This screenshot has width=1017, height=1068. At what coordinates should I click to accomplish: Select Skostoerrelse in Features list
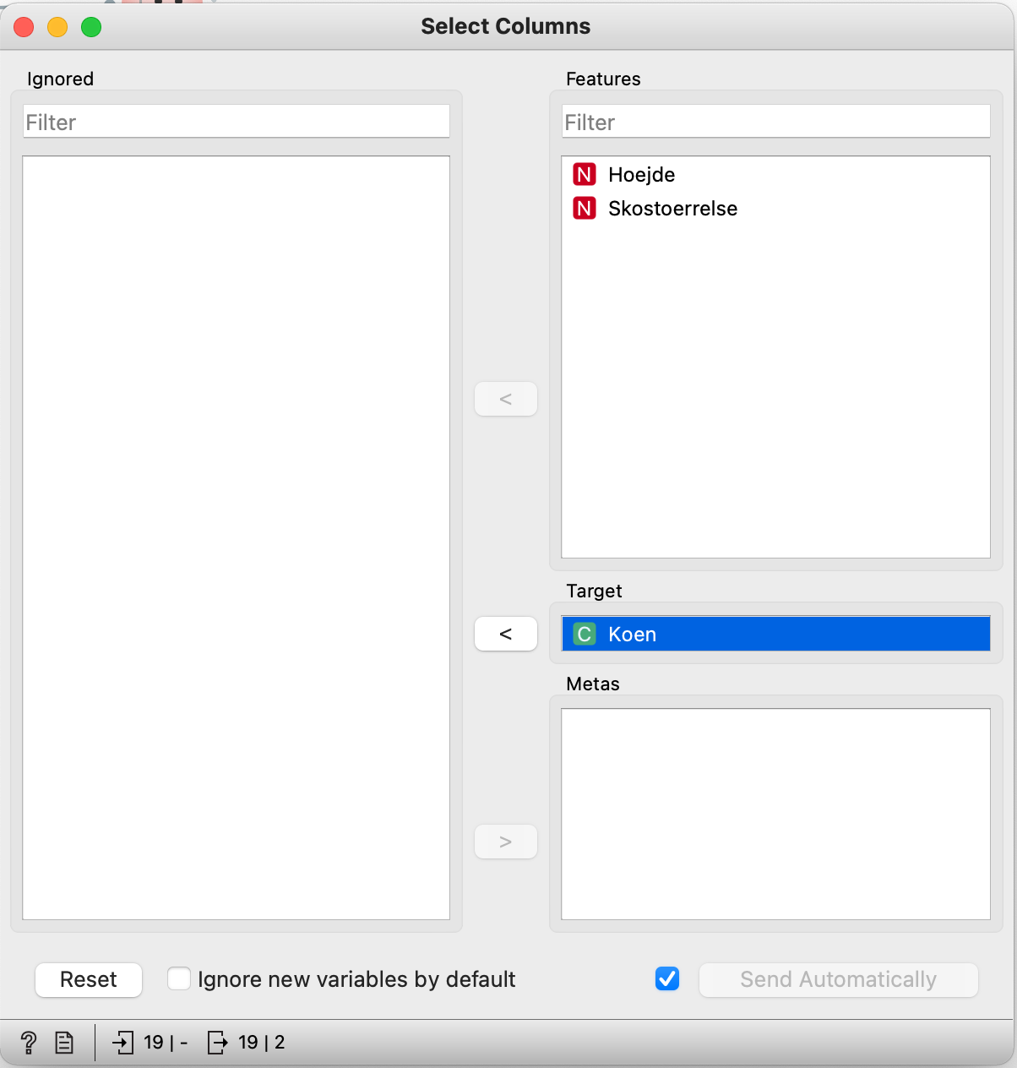[672, 209]
